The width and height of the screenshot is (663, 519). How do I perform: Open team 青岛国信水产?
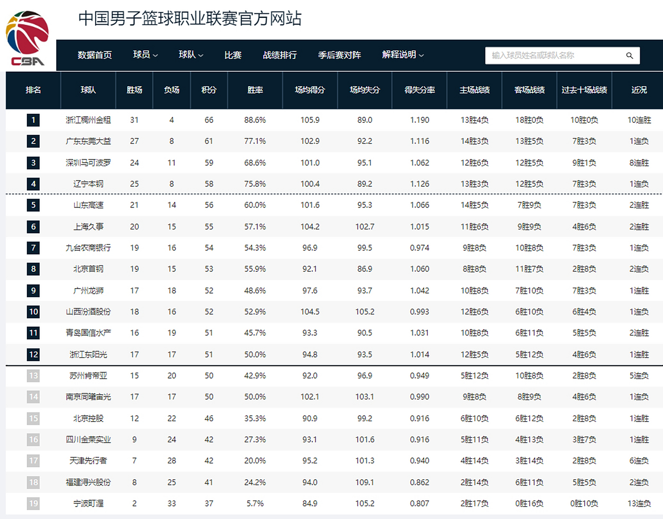(x=88, y=333)
